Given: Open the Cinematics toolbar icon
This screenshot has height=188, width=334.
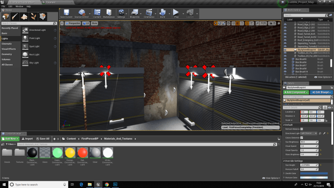Looking at the screenshot, I should pyautogui.click(x=149, y=13).
